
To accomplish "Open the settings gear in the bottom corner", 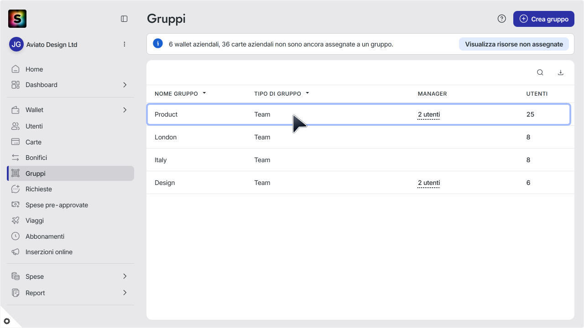I will click(7, 321).
